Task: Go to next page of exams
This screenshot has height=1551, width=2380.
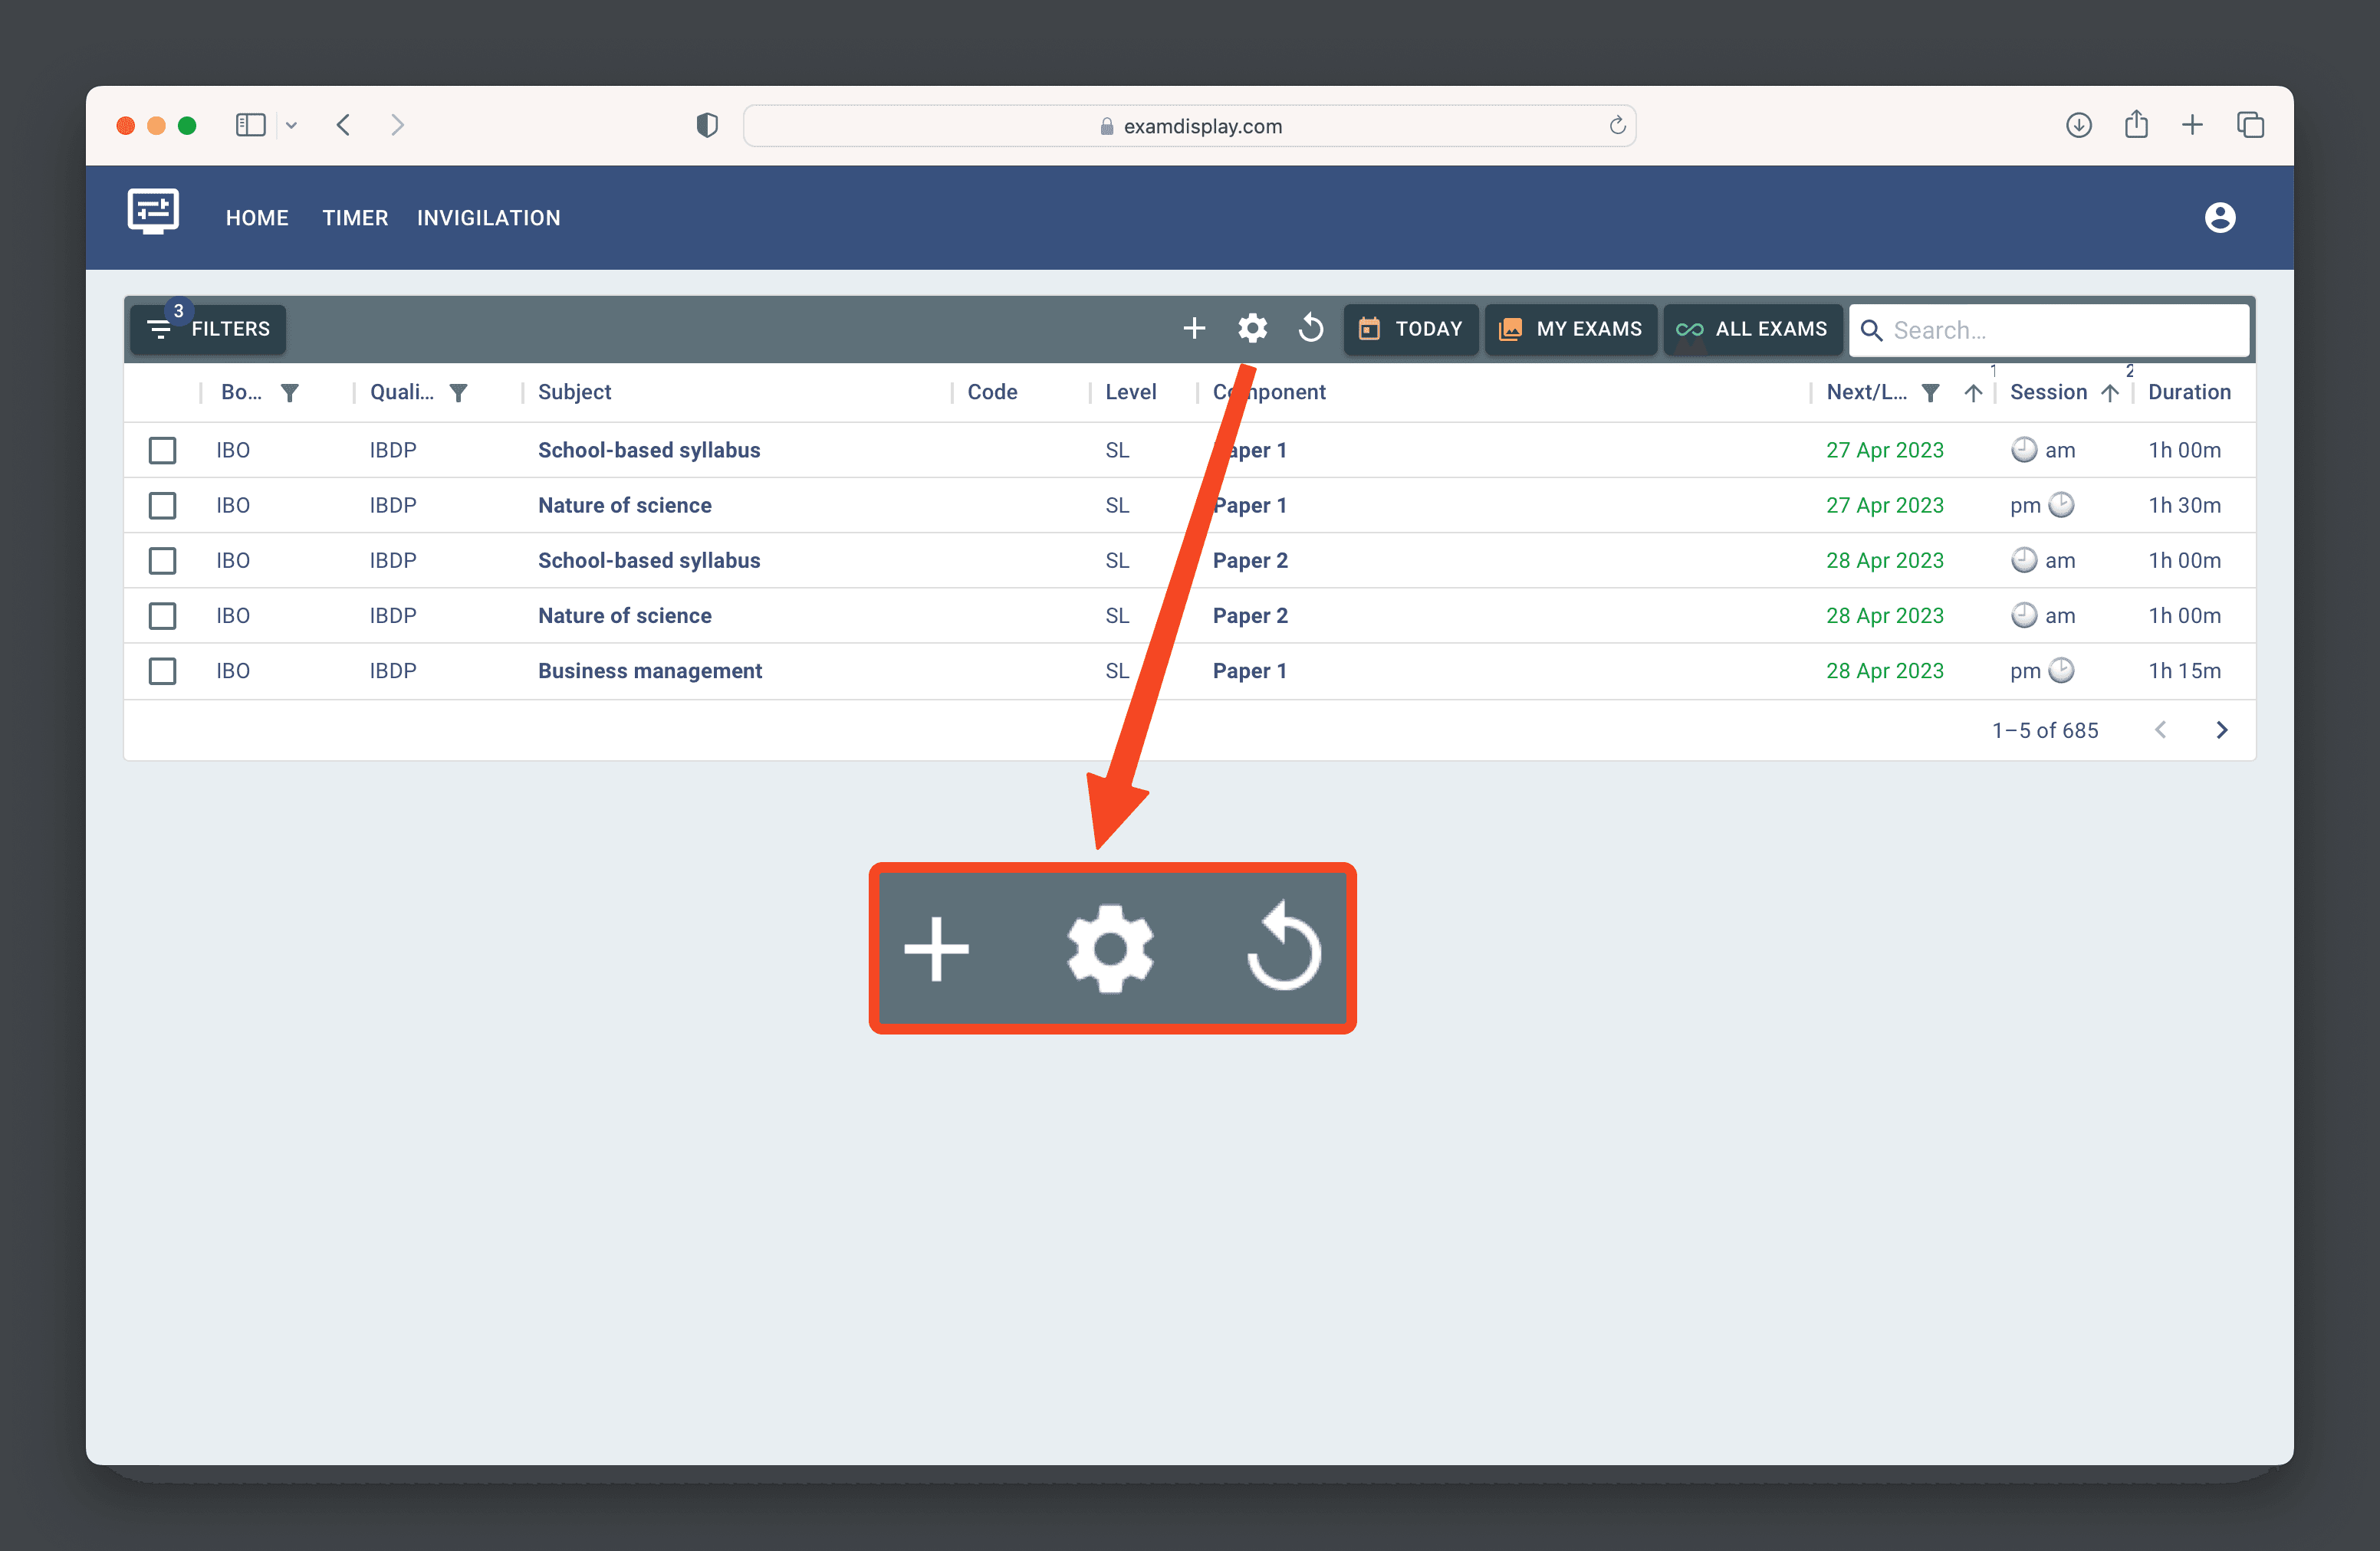Action: [x=2221, y=730]
